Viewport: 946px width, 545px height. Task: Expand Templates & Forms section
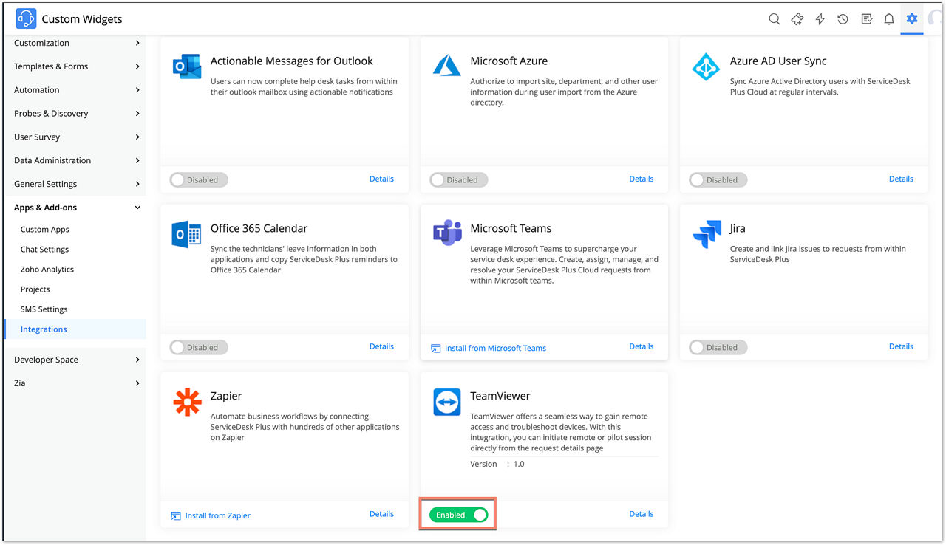pos(76,66)
